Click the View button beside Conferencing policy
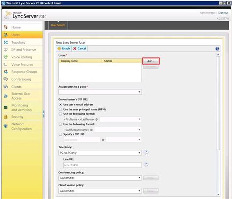 (x=151, y=178)
